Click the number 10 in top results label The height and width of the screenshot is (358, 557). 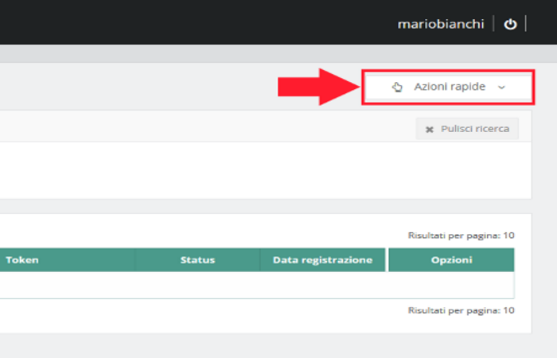coord(509,235)
